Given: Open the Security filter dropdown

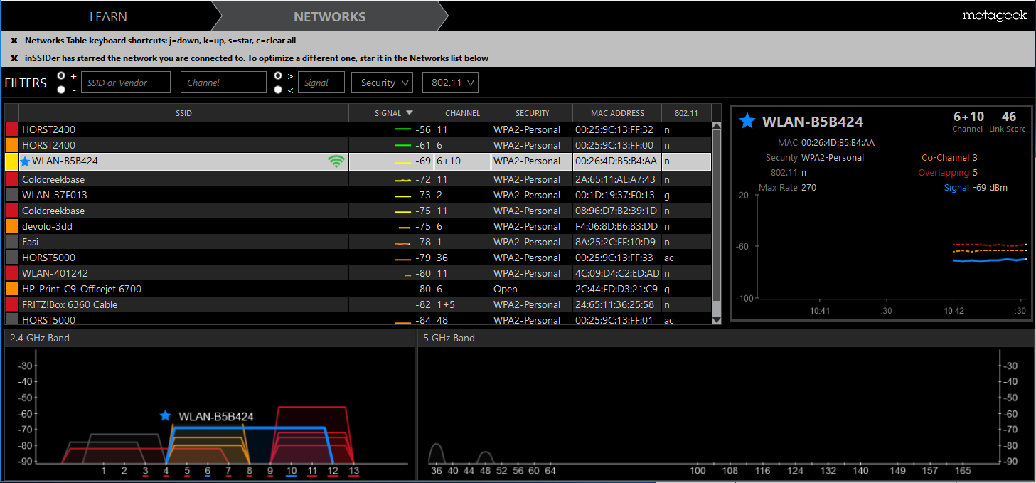Looking at the screenshot, I should tap(382, 83).
